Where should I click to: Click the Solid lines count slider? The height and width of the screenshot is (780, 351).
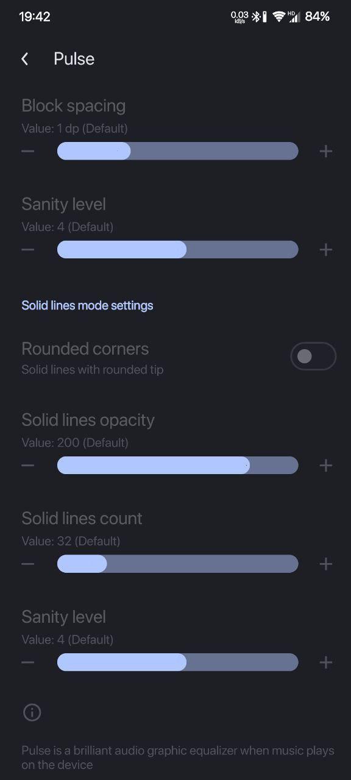(x=178, y=564)
